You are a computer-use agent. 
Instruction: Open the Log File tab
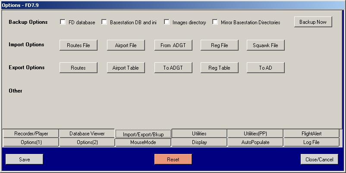click(311, 142)
